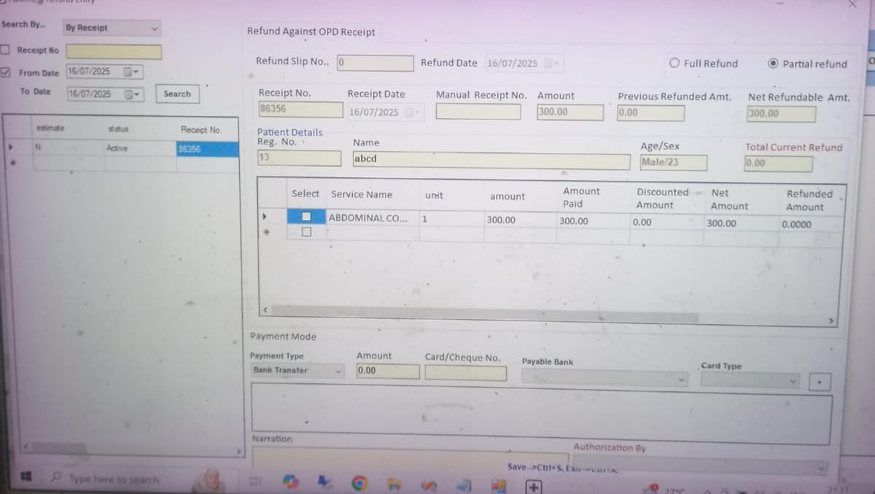Viewport: 875px width, 494px height.
Task: Select the Refund Against OPD Receipt tab
Action: pos(311,31)
